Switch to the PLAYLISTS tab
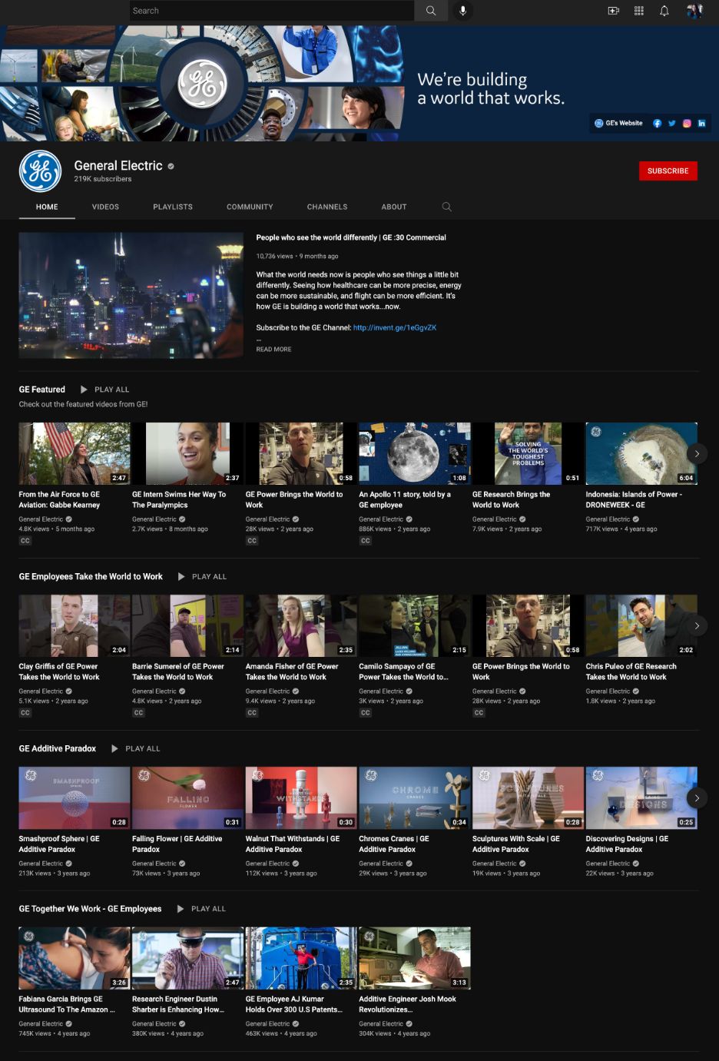Screen dimensions: 719x1061 click(173, 207)
